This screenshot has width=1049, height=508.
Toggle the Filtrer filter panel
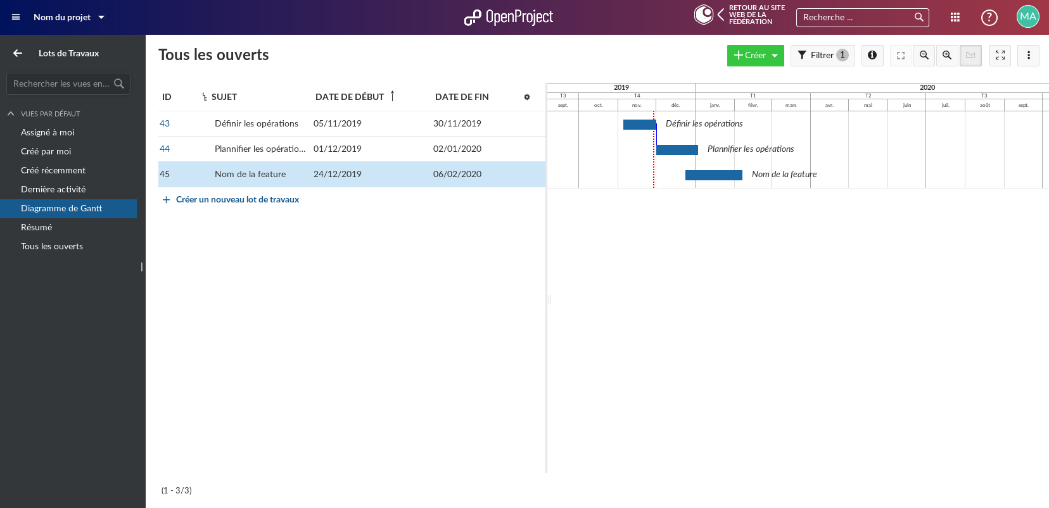point(822,56)
